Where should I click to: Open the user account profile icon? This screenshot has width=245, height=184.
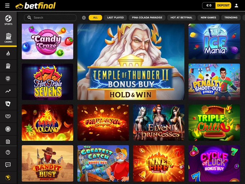[x=236, y=6]
